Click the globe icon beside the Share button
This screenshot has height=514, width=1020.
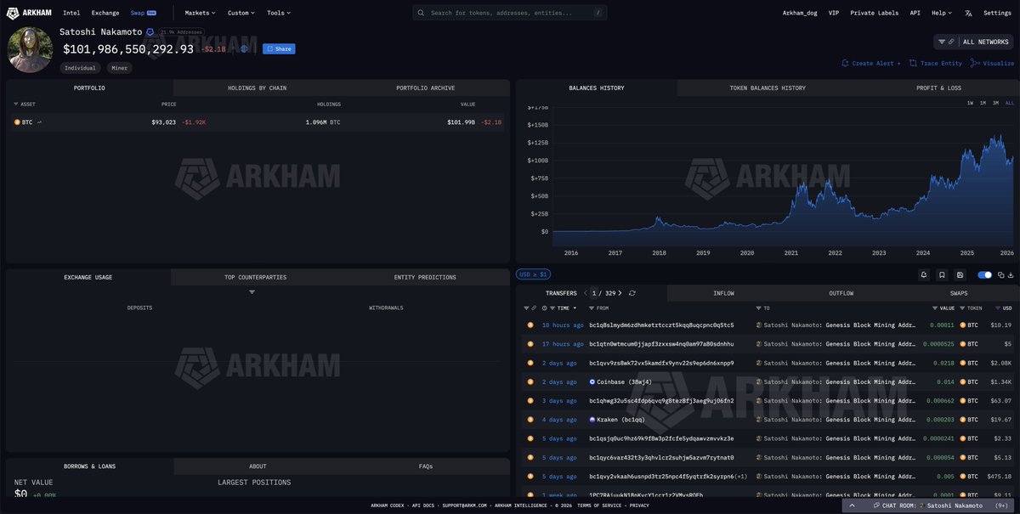(x=244, y=48)
